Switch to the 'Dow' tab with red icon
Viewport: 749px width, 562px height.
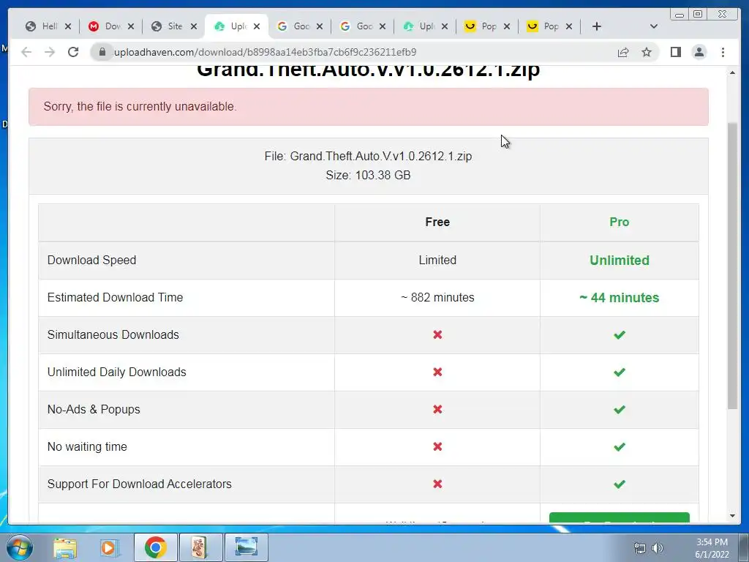(x=106, y=26)
